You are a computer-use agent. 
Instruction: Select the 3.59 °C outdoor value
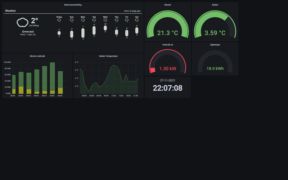(x=215, y=33)
